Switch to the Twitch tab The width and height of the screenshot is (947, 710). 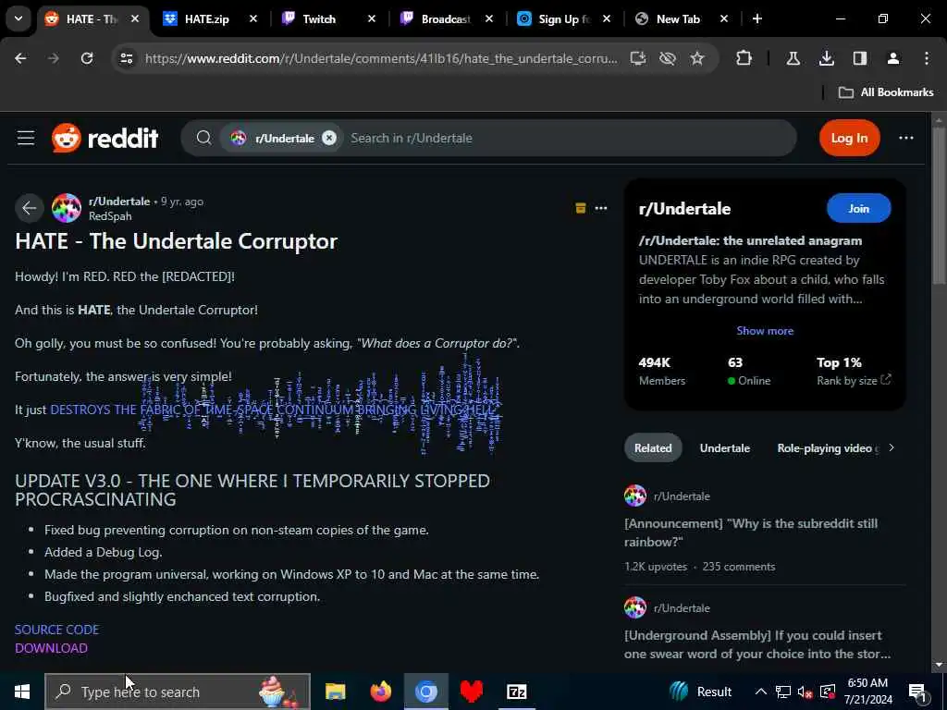click(x=319, y=19)
